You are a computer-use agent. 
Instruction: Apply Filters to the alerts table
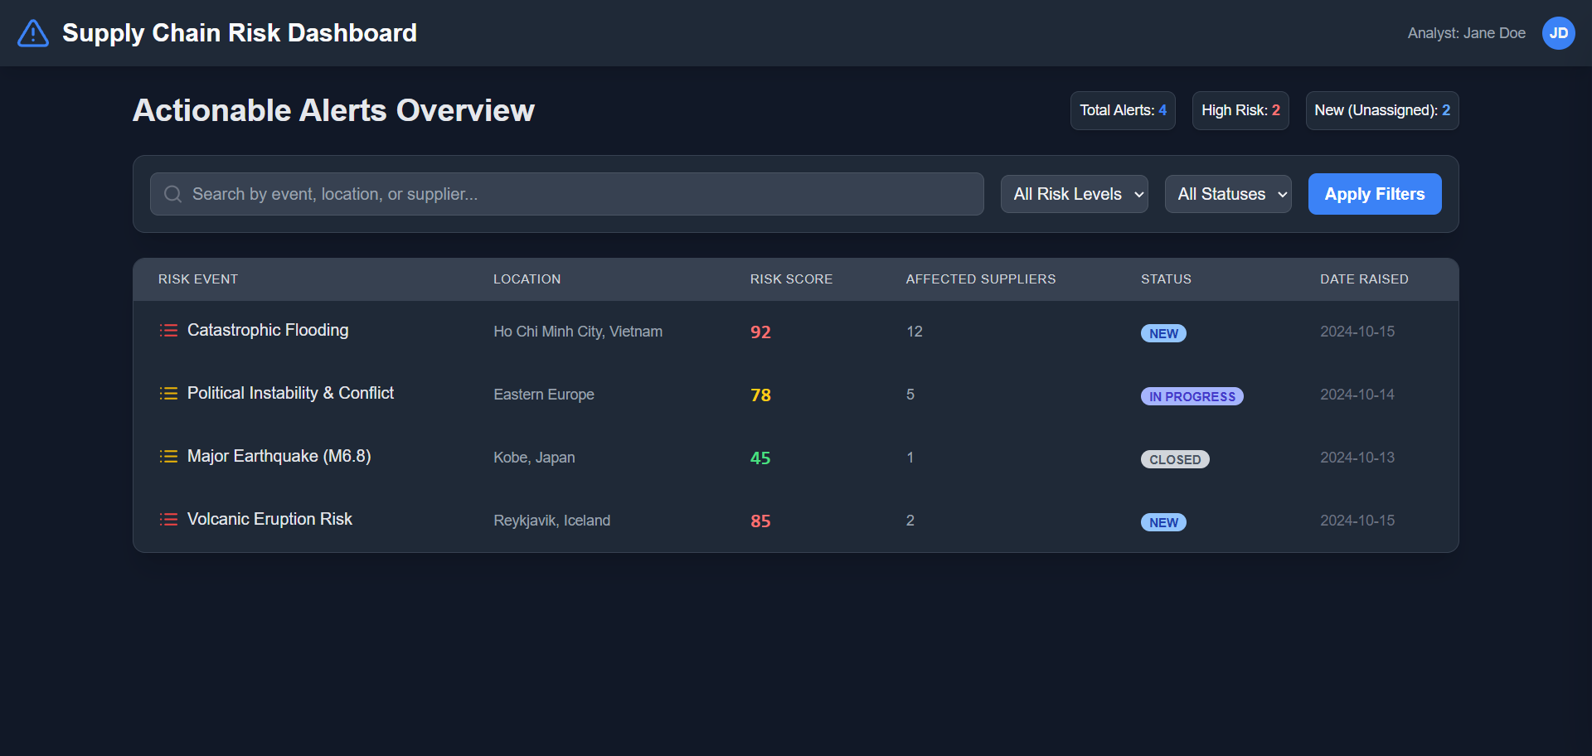coord(1375,194)
